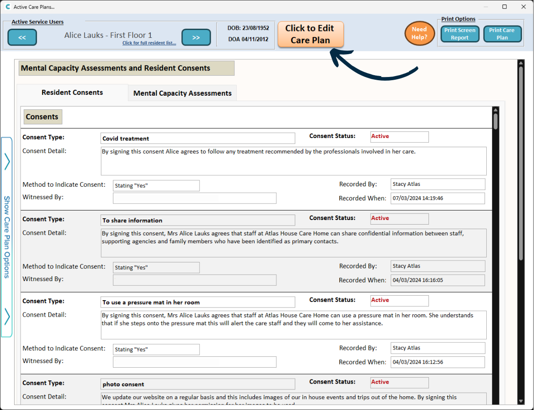Click app logo icon in title bar
Viewport: 535px width, 410px height.
7,7
